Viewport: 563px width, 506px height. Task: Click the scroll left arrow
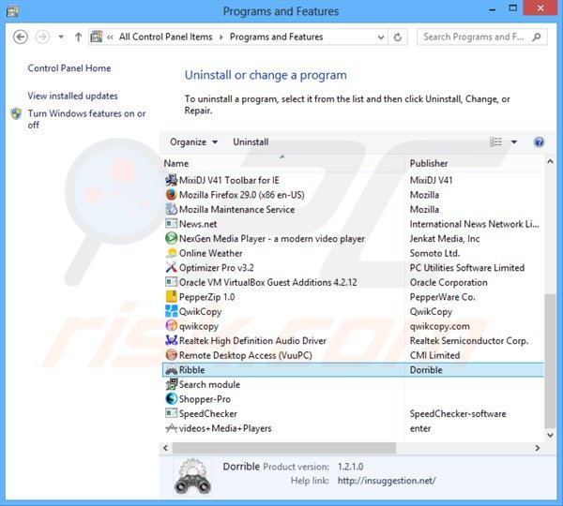point(165,448)
